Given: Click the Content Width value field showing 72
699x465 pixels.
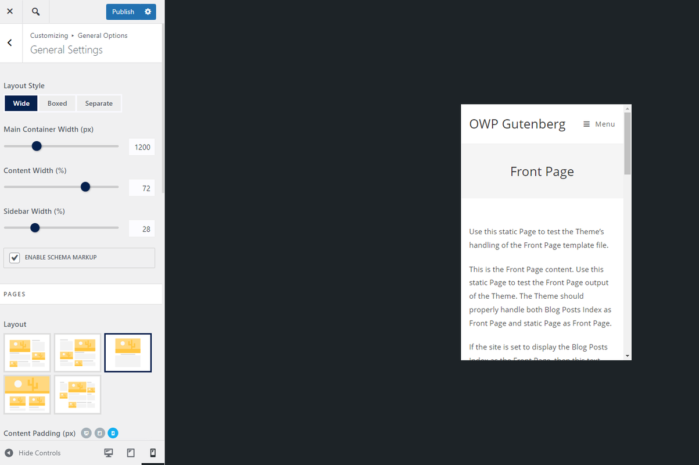Looking at the screenshot, I should coord(142,188).
